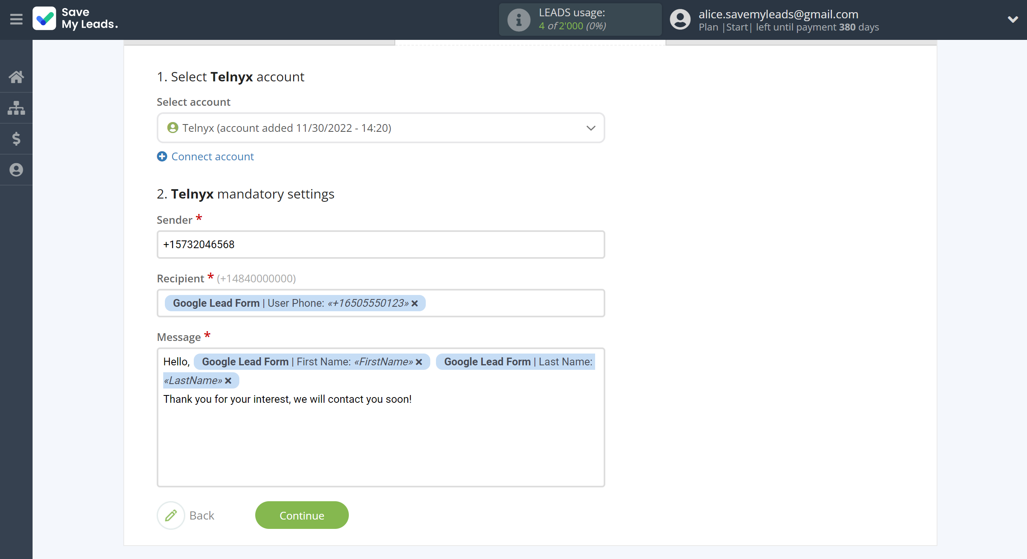Open the connections sitemap sidebar icon
Viewport: 1027px width, 559px height.
pos(16,108)
